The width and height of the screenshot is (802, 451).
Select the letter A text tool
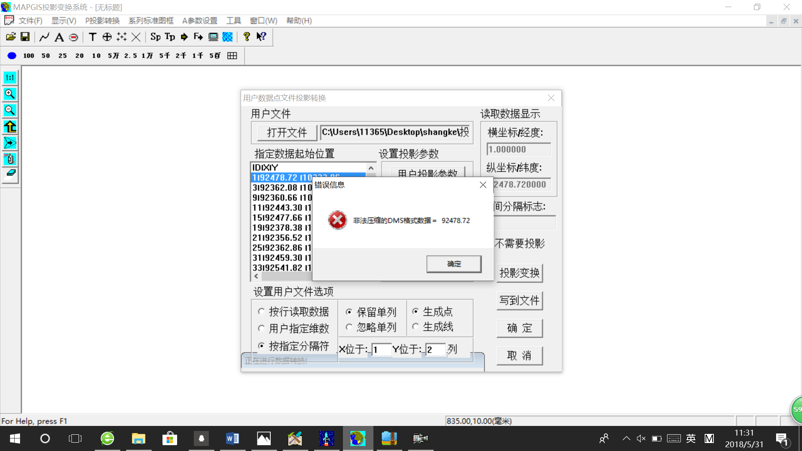pyautogui.click(x=59, y=37)
